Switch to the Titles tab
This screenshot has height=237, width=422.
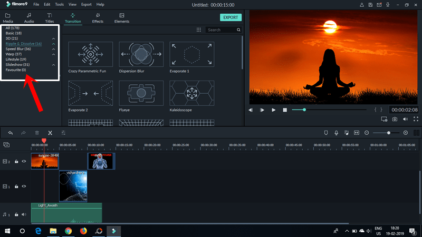50,18
